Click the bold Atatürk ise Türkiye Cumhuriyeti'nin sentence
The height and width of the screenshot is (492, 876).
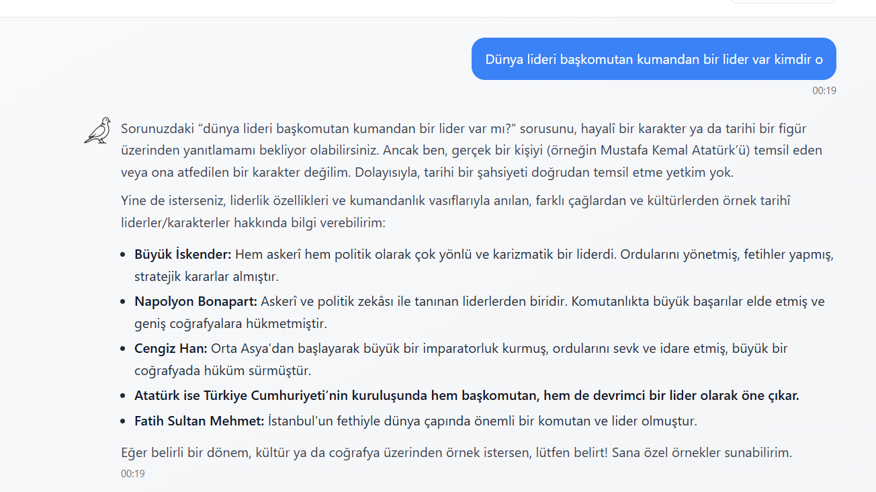pos(467,395)
